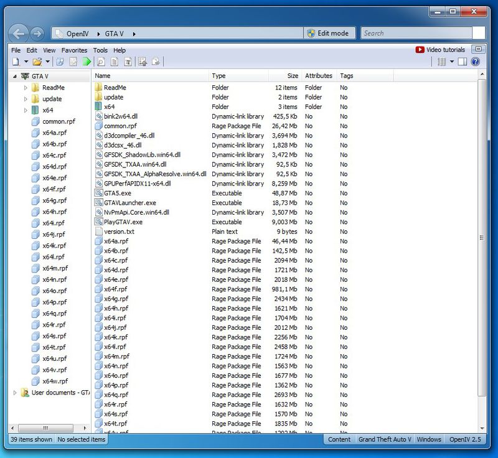
Task: Click the greyed-out save document toolbar icon
Action: click(x=73, y=62)
